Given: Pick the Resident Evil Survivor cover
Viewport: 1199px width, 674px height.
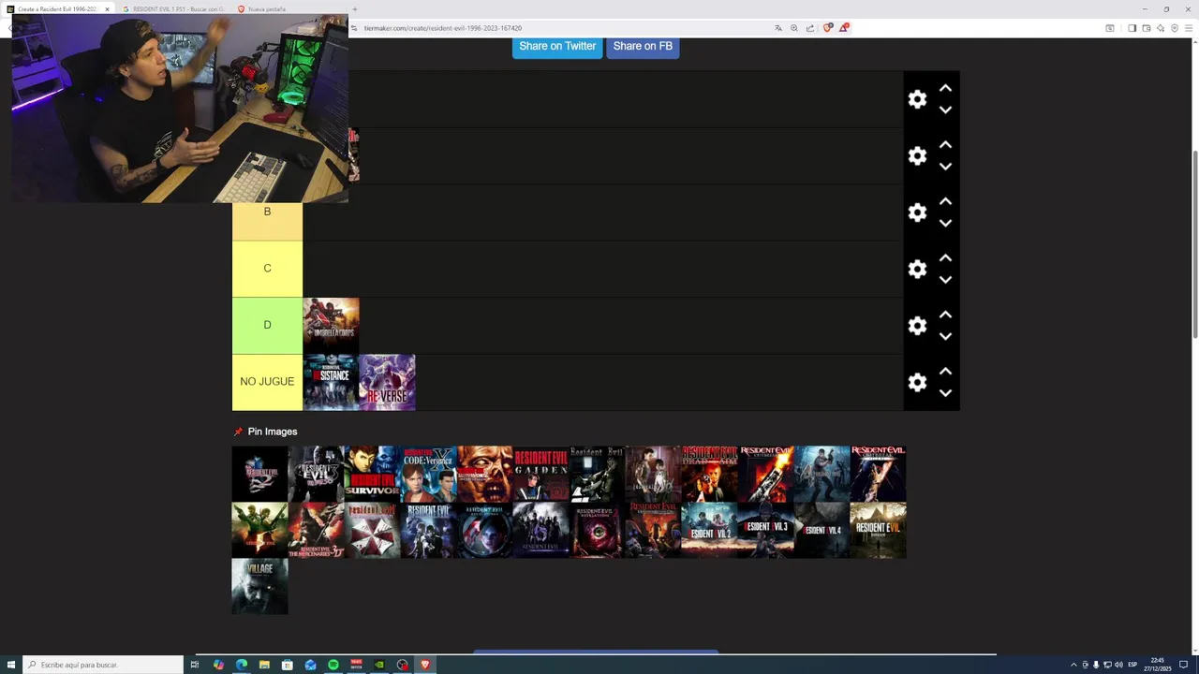Looking at the screenshot, I should tap(372, 474).
